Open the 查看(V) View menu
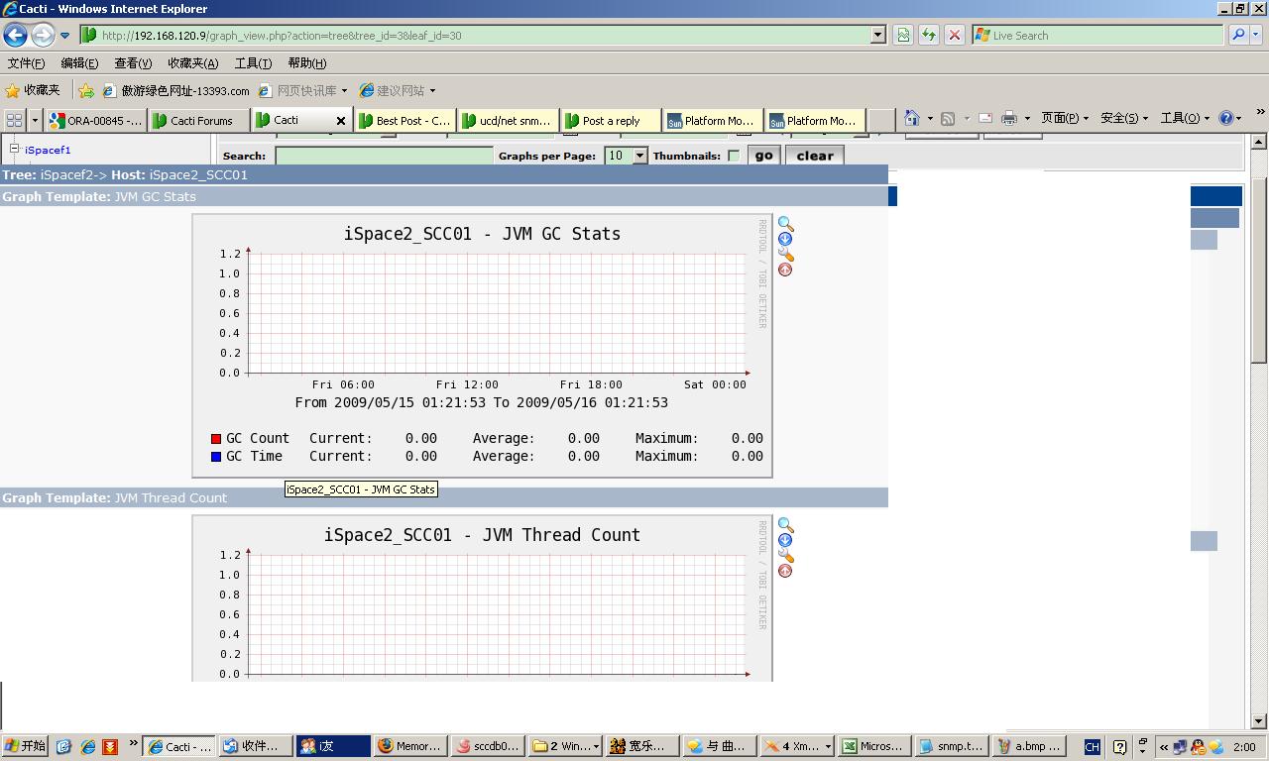 133,63
